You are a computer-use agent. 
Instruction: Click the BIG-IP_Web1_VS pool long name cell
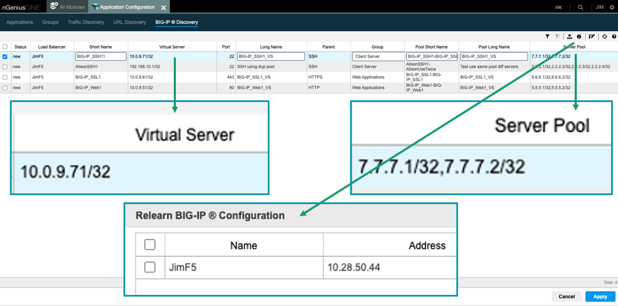tap(494, 88)
